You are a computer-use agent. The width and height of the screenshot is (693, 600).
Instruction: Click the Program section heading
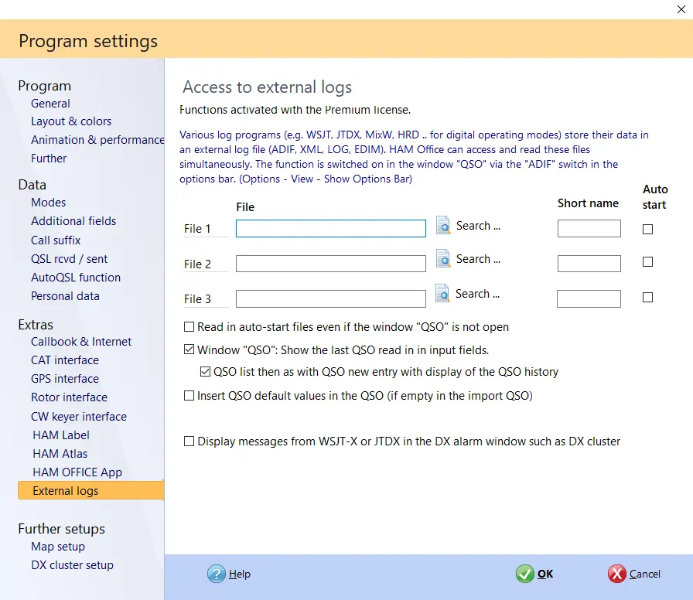[44, 86]
